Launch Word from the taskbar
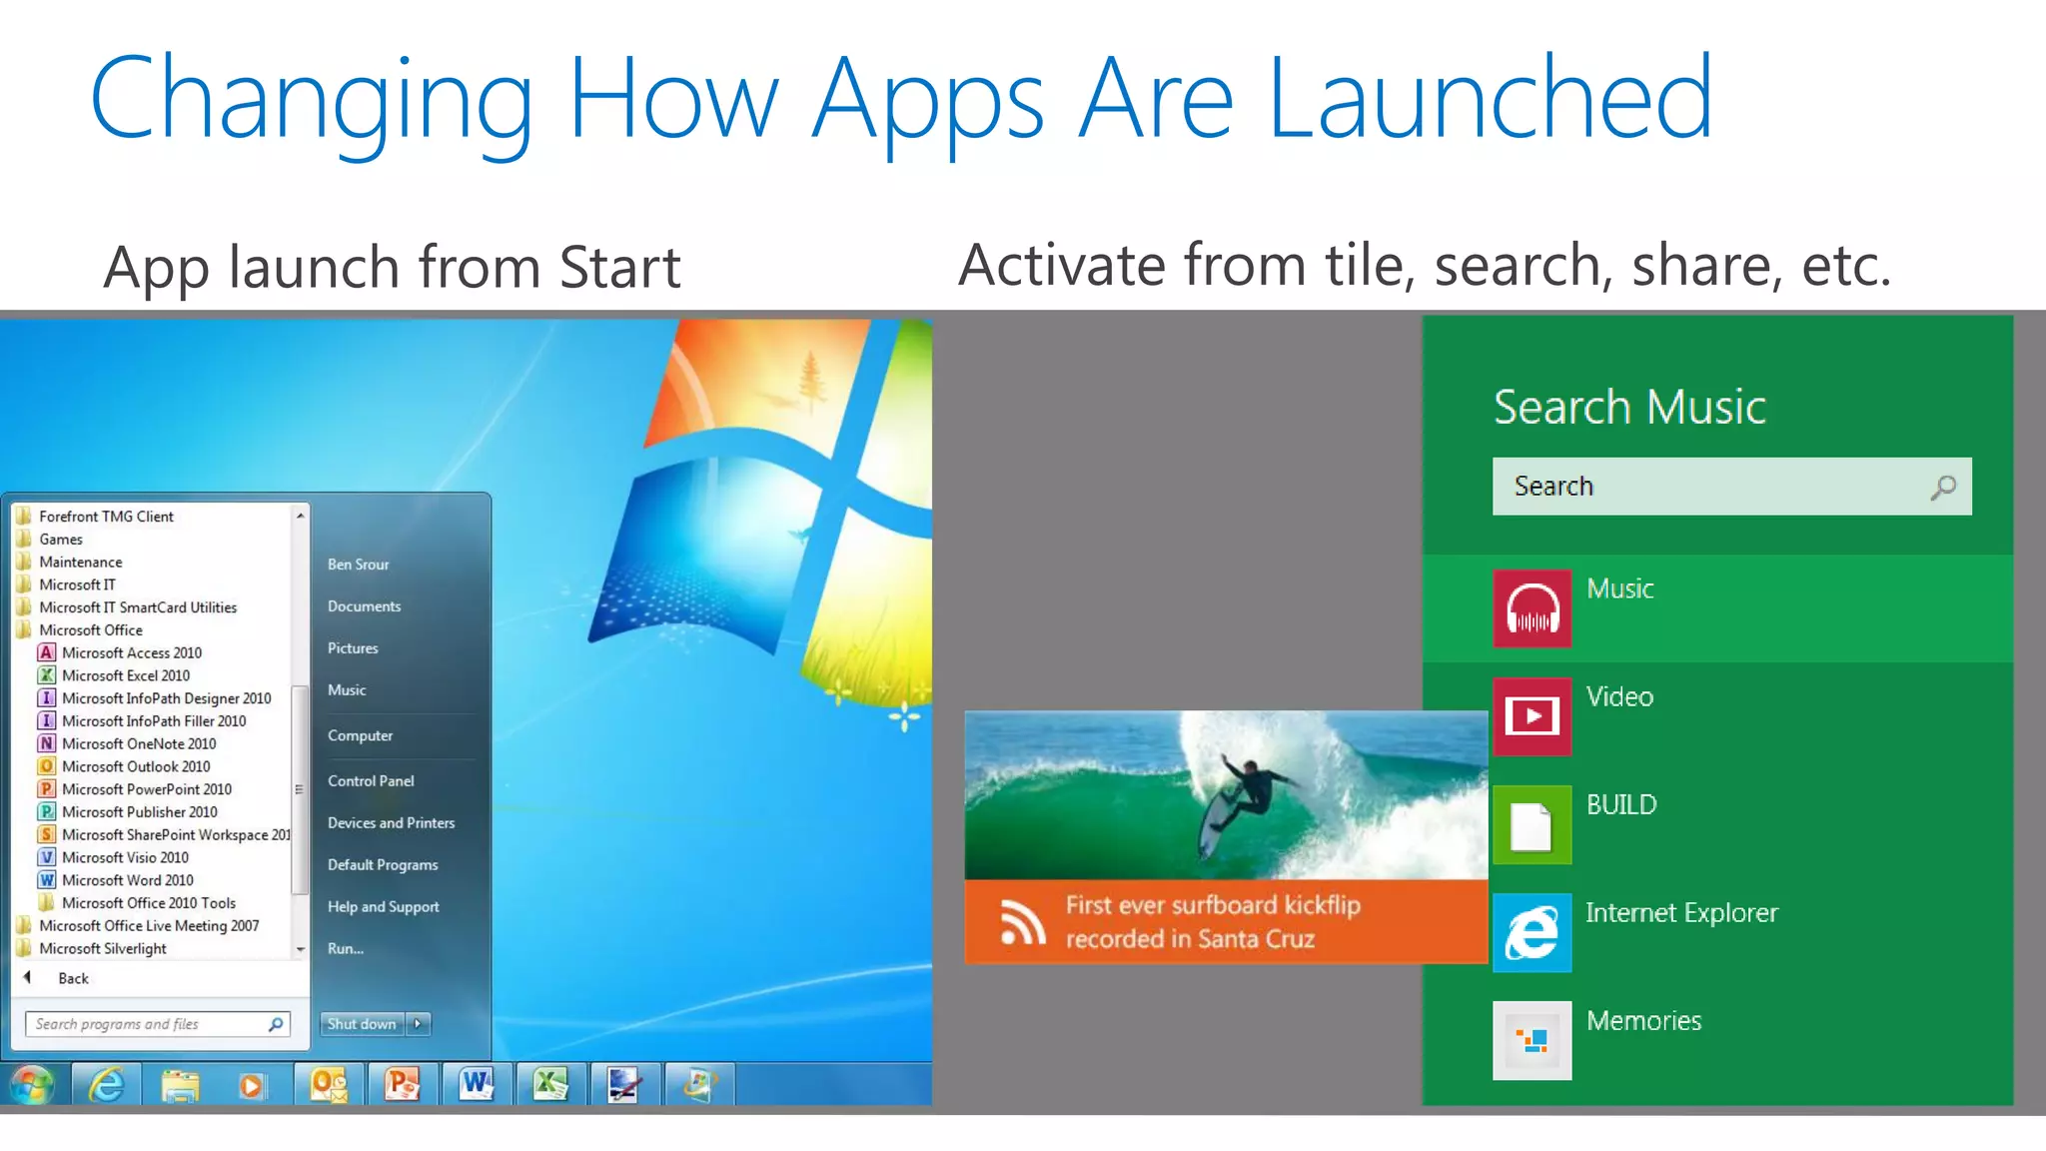The image size is (2046, 1151). tap(477, 1085)
